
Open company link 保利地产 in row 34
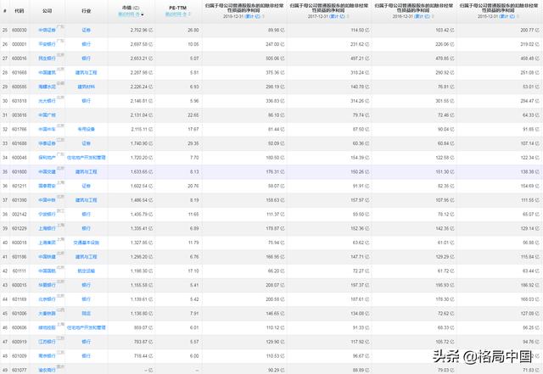tap(47, 158)
